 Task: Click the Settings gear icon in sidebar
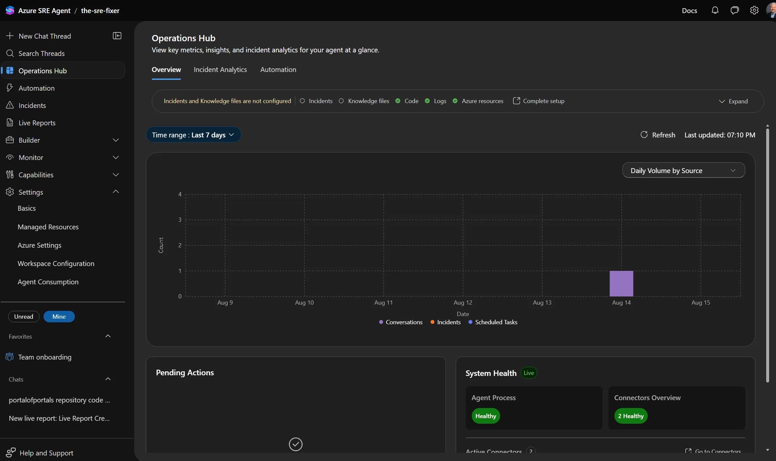click(x=10, y=192)
